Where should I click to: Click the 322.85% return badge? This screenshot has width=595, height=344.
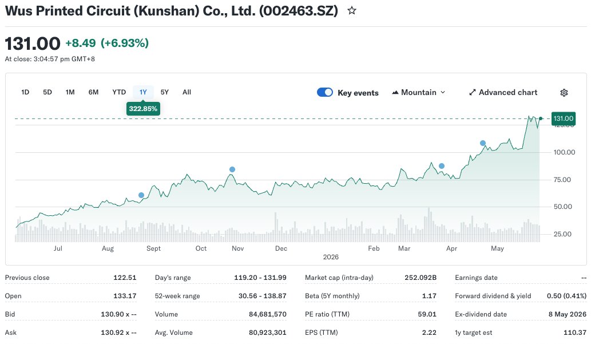(143, 109)
